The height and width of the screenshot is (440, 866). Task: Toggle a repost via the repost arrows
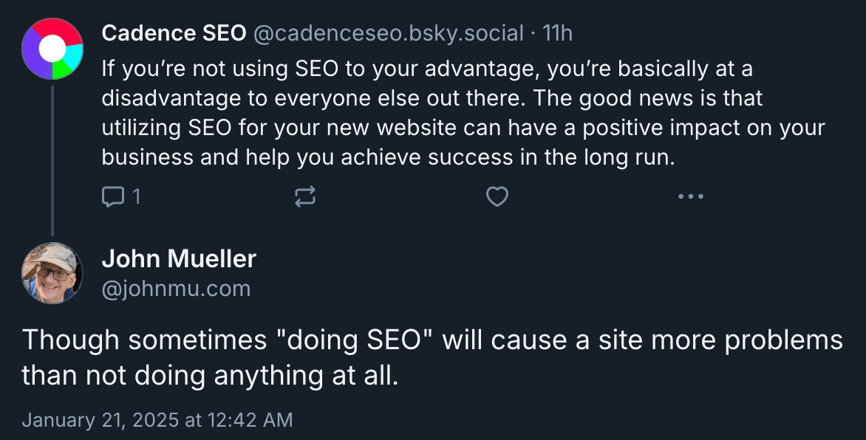pos(305,196)
